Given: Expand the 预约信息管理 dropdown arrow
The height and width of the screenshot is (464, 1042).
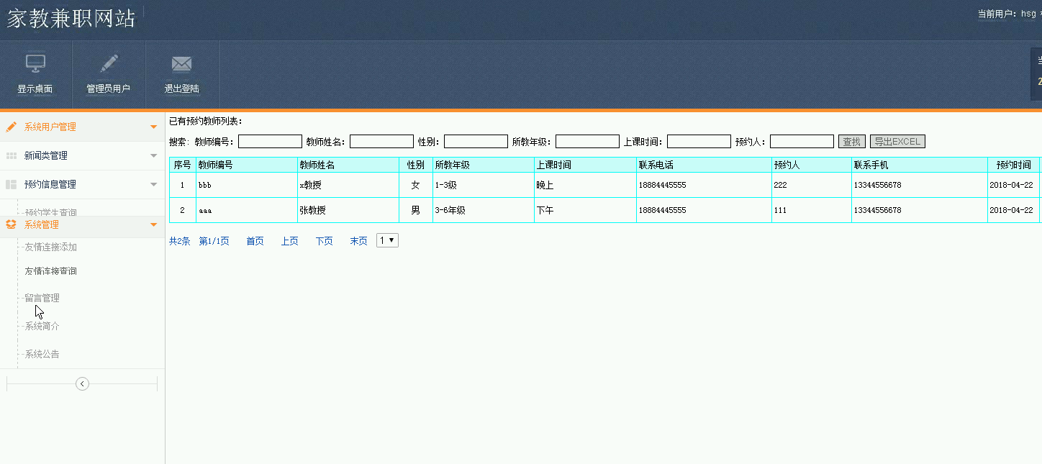Looking at the screenshot, I should [153, 185].
